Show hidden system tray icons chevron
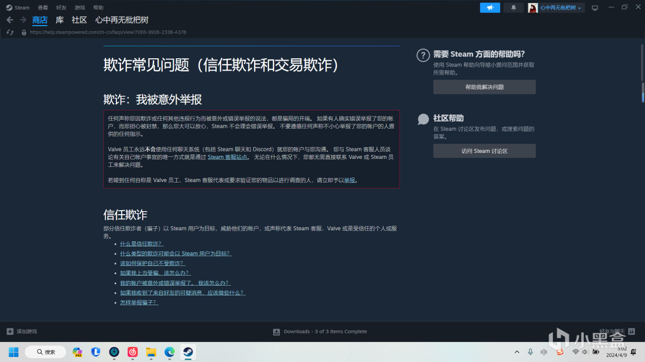Image resolution: width=645 pixels, height=362 pixels. 517,352
